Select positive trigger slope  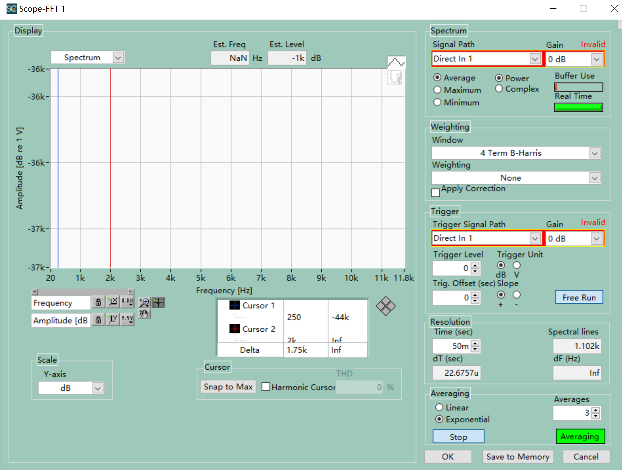coord(501,295)
